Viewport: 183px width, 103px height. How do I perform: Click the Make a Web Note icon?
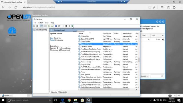click(x=168, y=7)
